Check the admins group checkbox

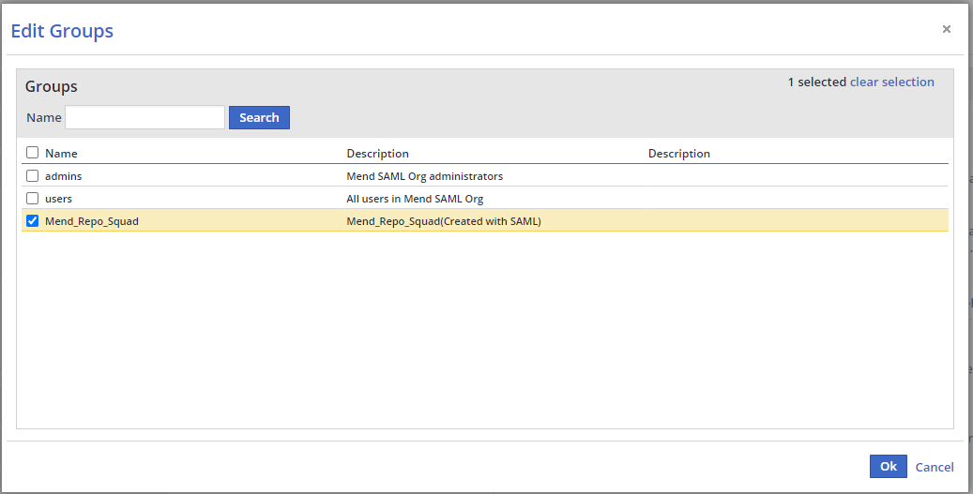(33, 175)
